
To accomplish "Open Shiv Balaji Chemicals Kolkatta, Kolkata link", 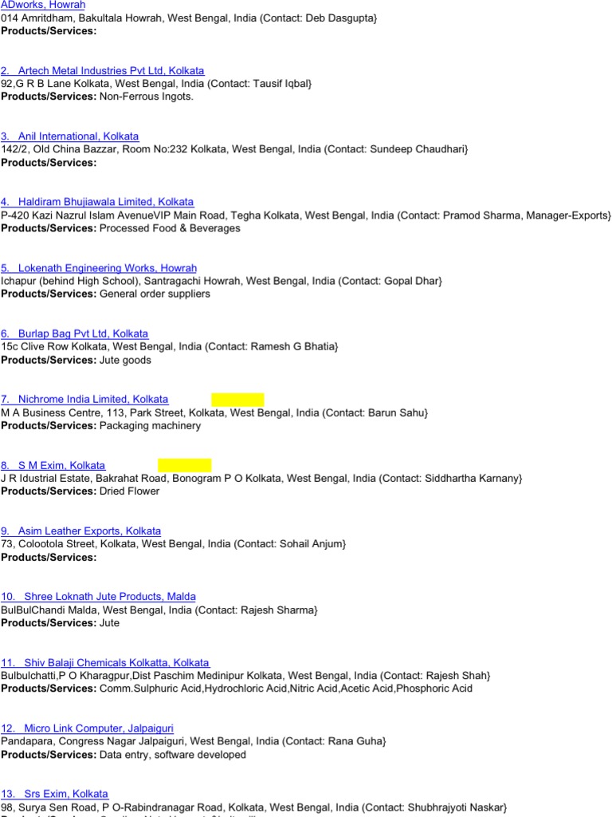I will [105, 663].
